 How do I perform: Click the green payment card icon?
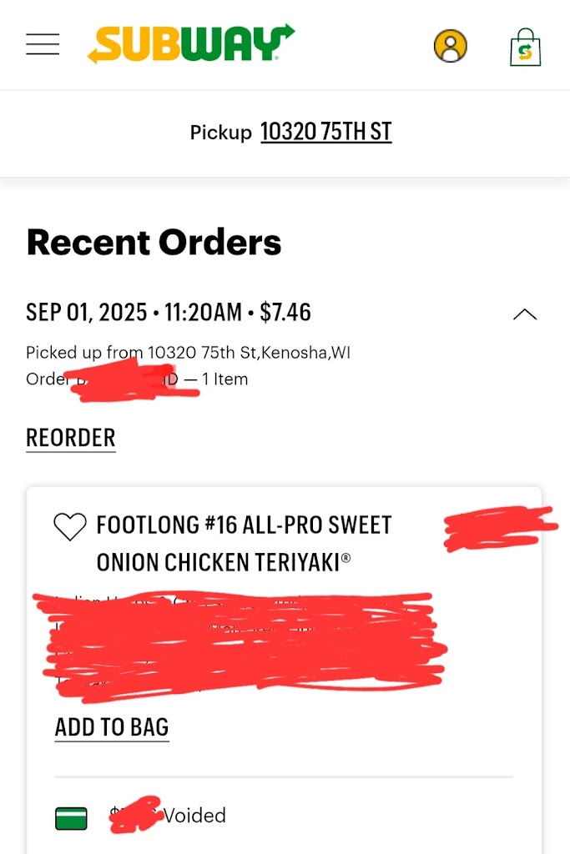point(72,818)
